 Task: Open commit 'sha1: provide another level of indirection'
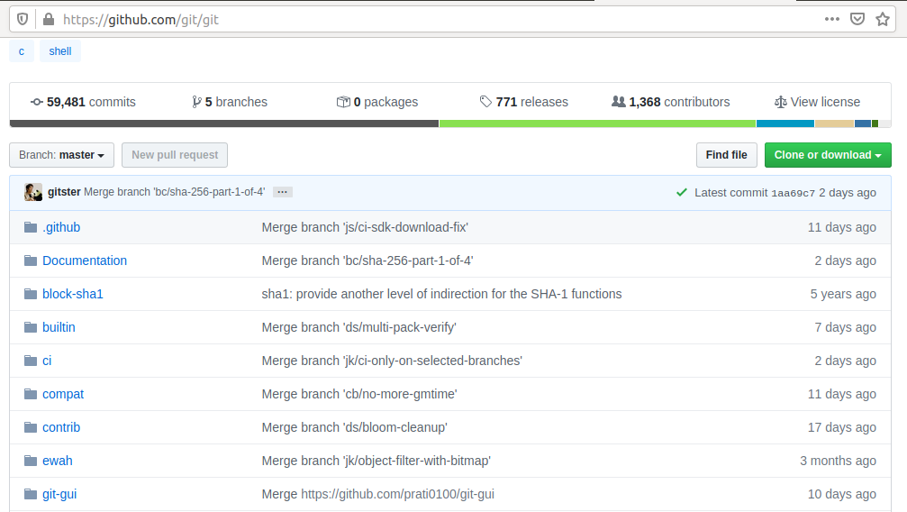point(441,294)
